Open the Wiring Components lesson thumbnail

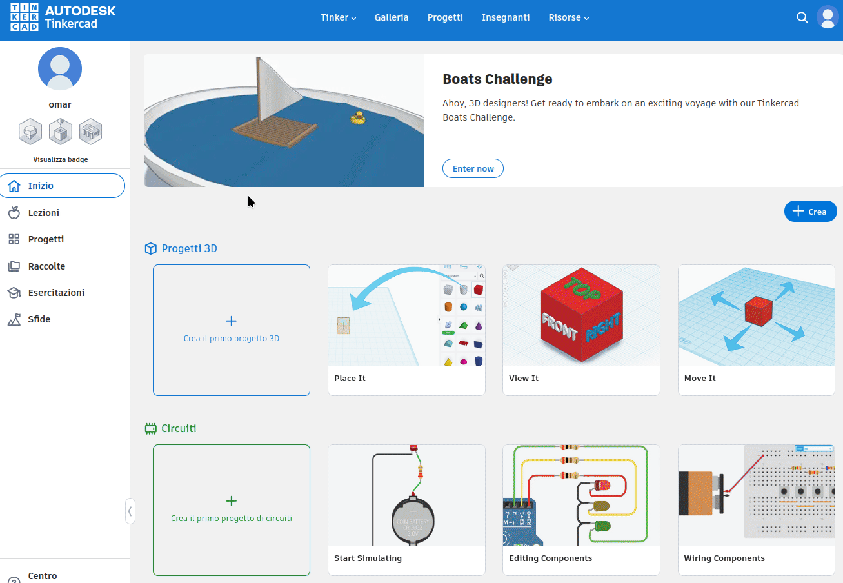757,495
